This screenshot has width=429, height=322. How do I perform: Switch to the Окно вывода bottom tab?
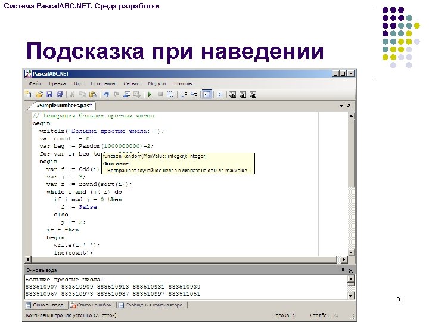click(x=45, y=305)
